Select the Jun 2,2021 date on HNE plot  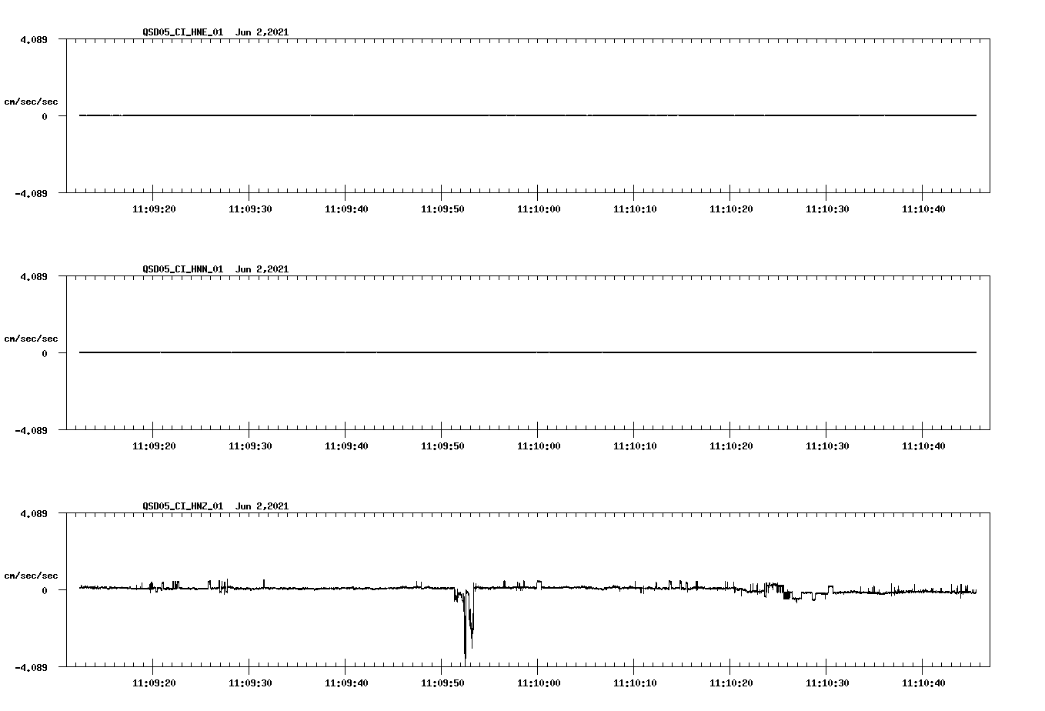click(x=262, y=32)
